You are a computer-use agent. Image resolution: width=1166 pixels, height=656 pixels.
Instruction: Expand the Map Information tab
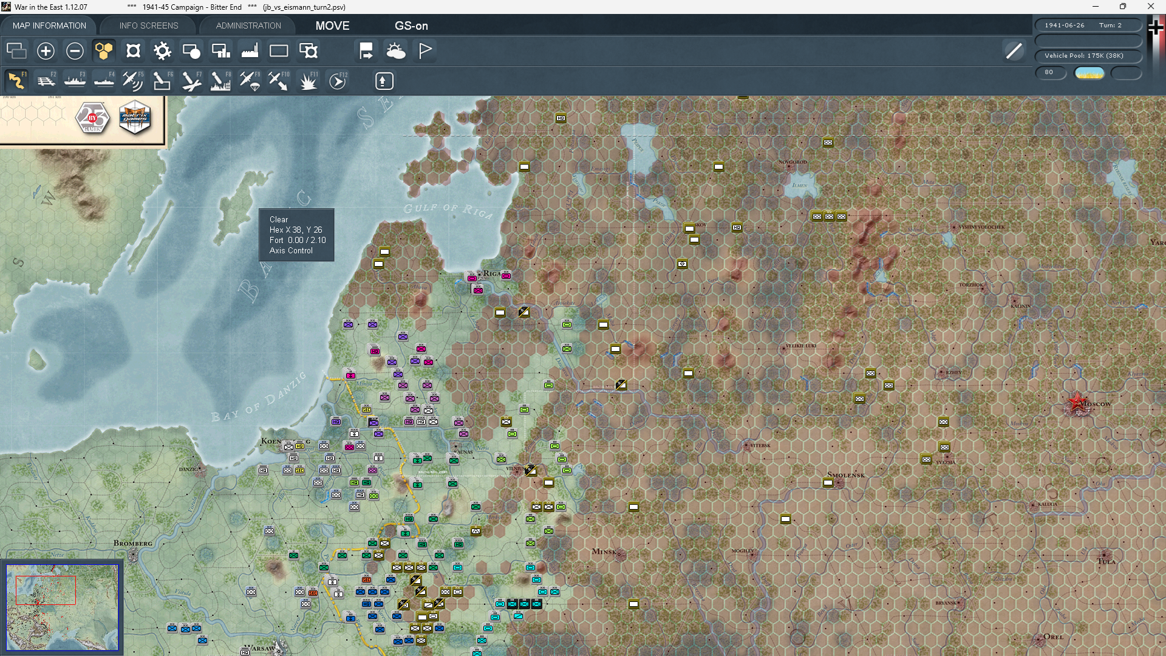[x=49, y=26]
